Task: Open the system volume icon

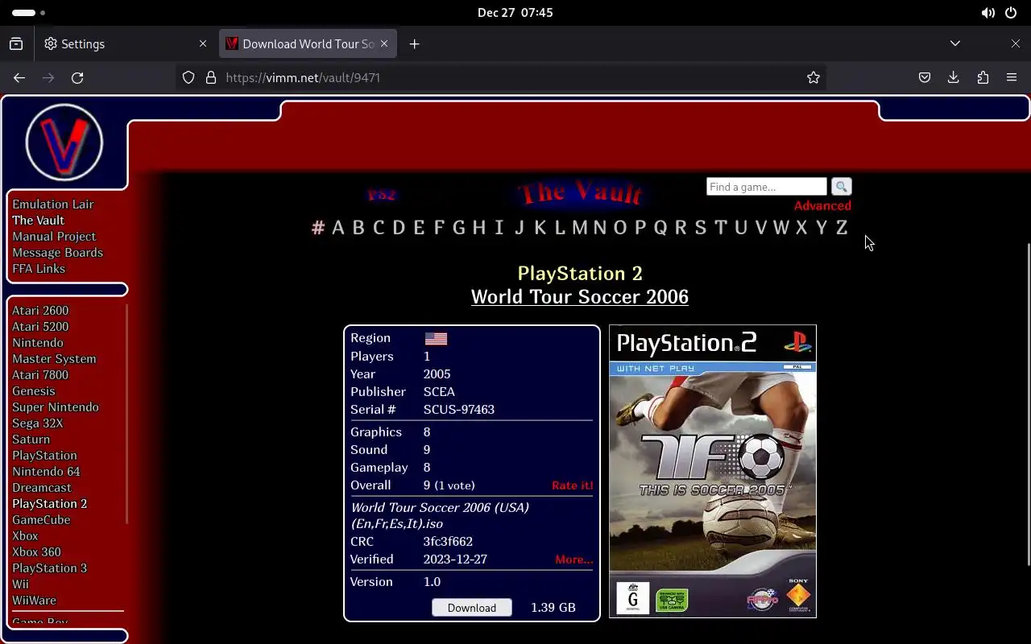Action: pyautogui.click(x=988, y=13)
